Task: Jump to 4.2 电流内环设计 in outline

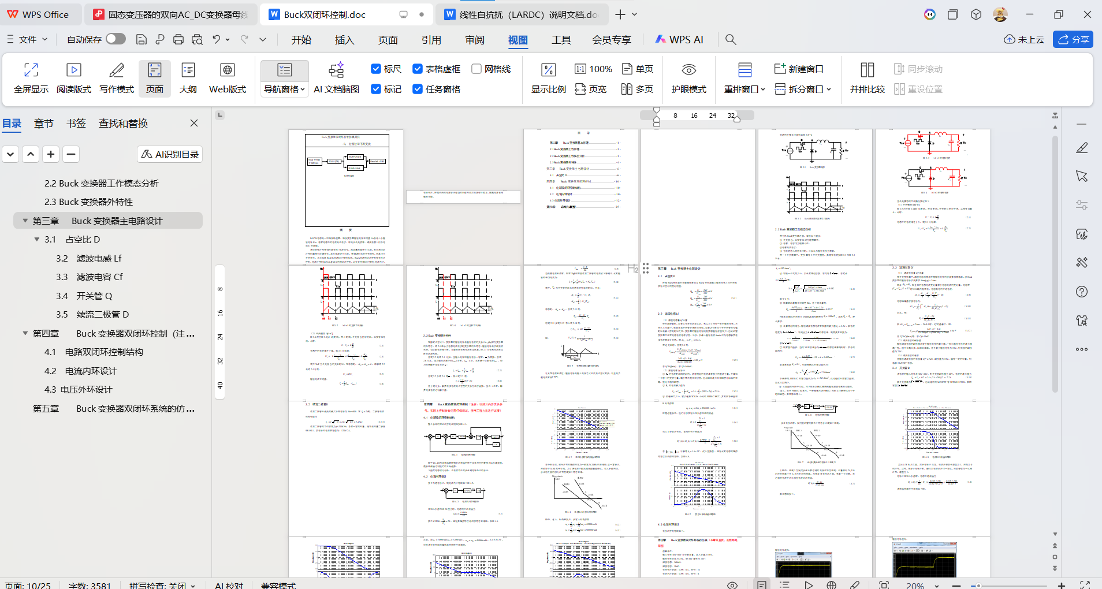Action: click(x=91, y=371)
